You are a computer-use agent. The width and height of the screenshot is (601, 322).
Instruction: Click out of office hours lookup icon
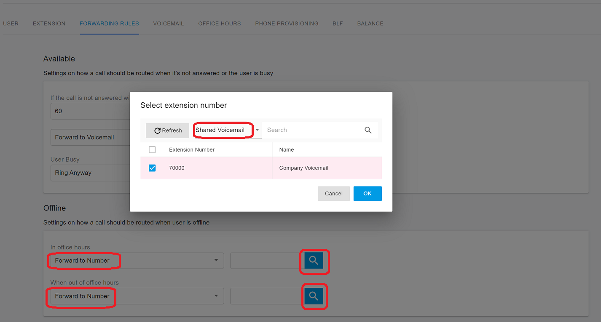tap(314, 296)
